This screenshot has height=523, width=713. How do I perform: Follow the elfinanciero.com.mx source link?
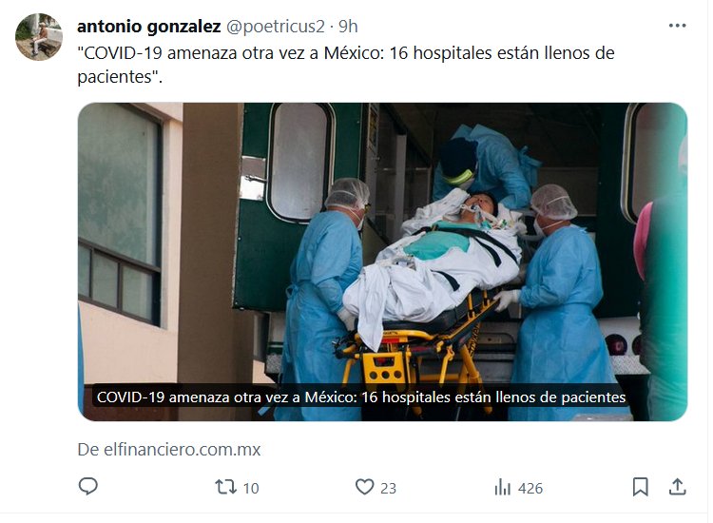click(x=168, y=450)
